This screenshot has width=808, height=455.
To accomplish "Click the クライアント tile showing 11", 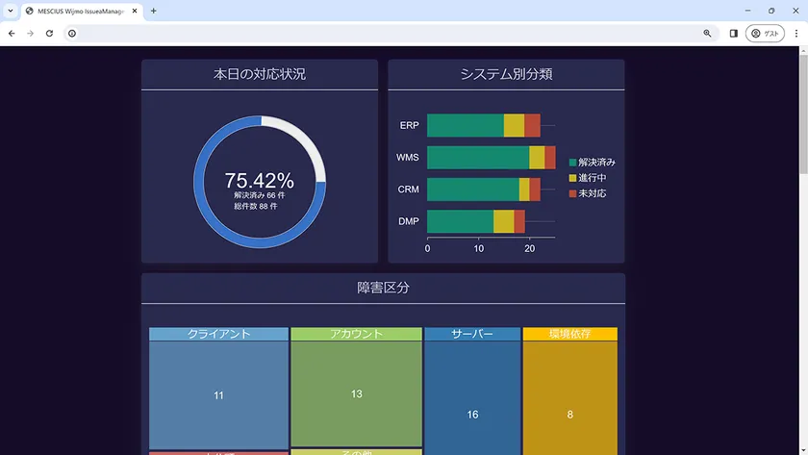I will pyautogui.click(x=218, y=395).
